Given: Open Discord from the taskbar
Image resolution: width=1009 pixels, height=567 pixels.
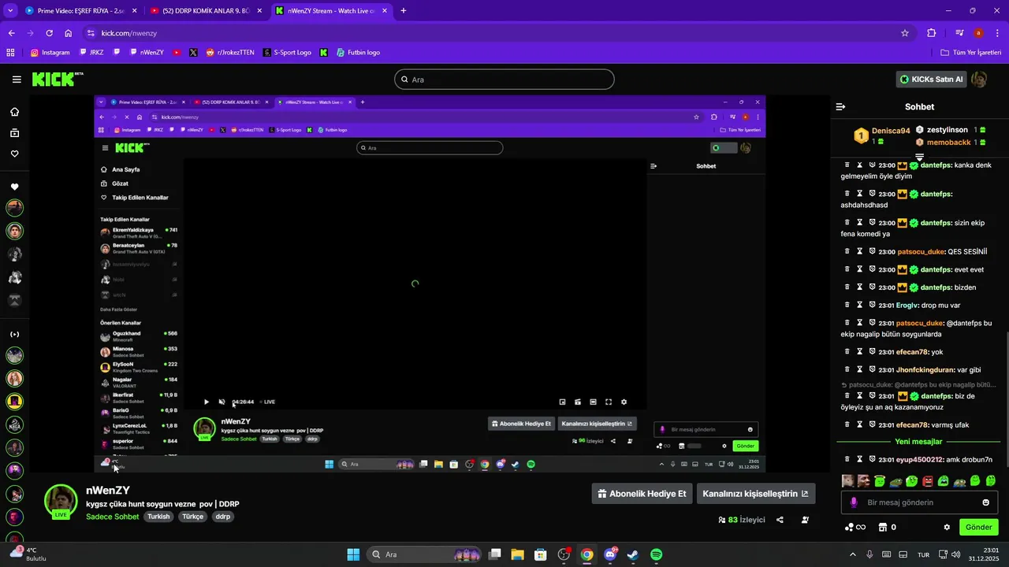Looking at the screenshot, I should tap(610, 554).
